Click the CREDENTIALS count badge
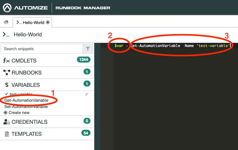The height and width of the screenshot is (150, 238). [x=87, y=121]
